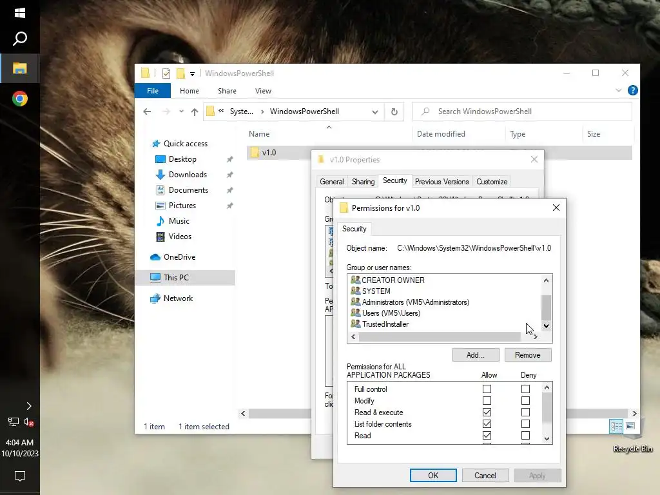Image resolution: width=660 pixels, height=495 pixels.
Task: Click muted volume tray icon
Action: click(28, 422)
